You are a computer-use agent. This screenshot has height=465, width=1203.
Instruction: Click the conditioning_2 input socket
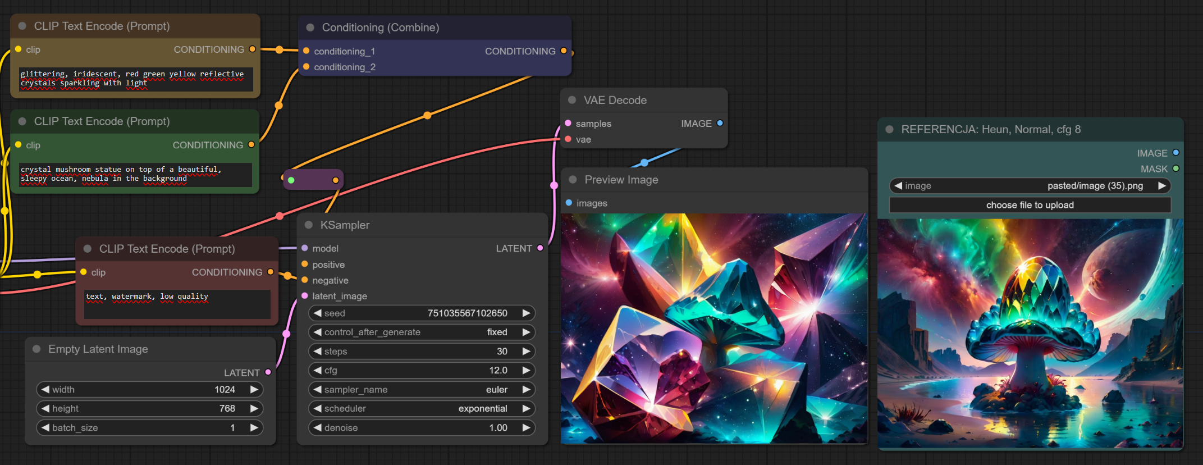click(306, 67)
